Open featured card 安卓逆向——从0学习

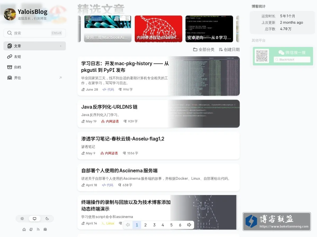[x=209, y=29]
